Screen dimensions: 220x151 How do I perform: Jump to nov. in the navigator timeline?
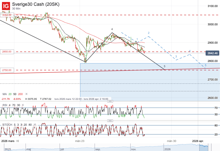[x=133, y=149]
